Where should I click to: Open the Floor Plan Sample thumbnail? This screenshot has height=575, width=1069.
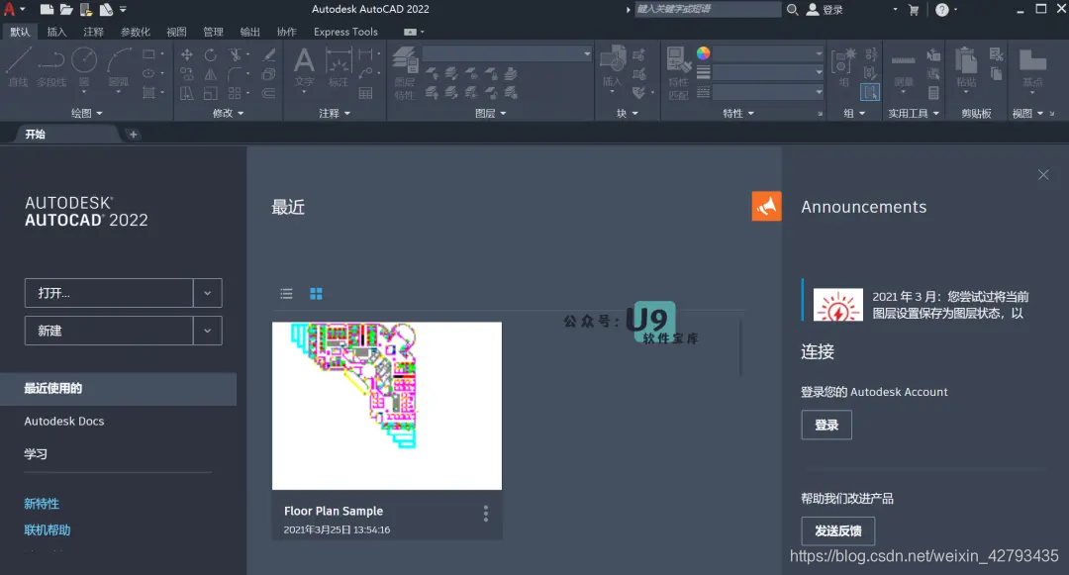(x=387, y=406)
